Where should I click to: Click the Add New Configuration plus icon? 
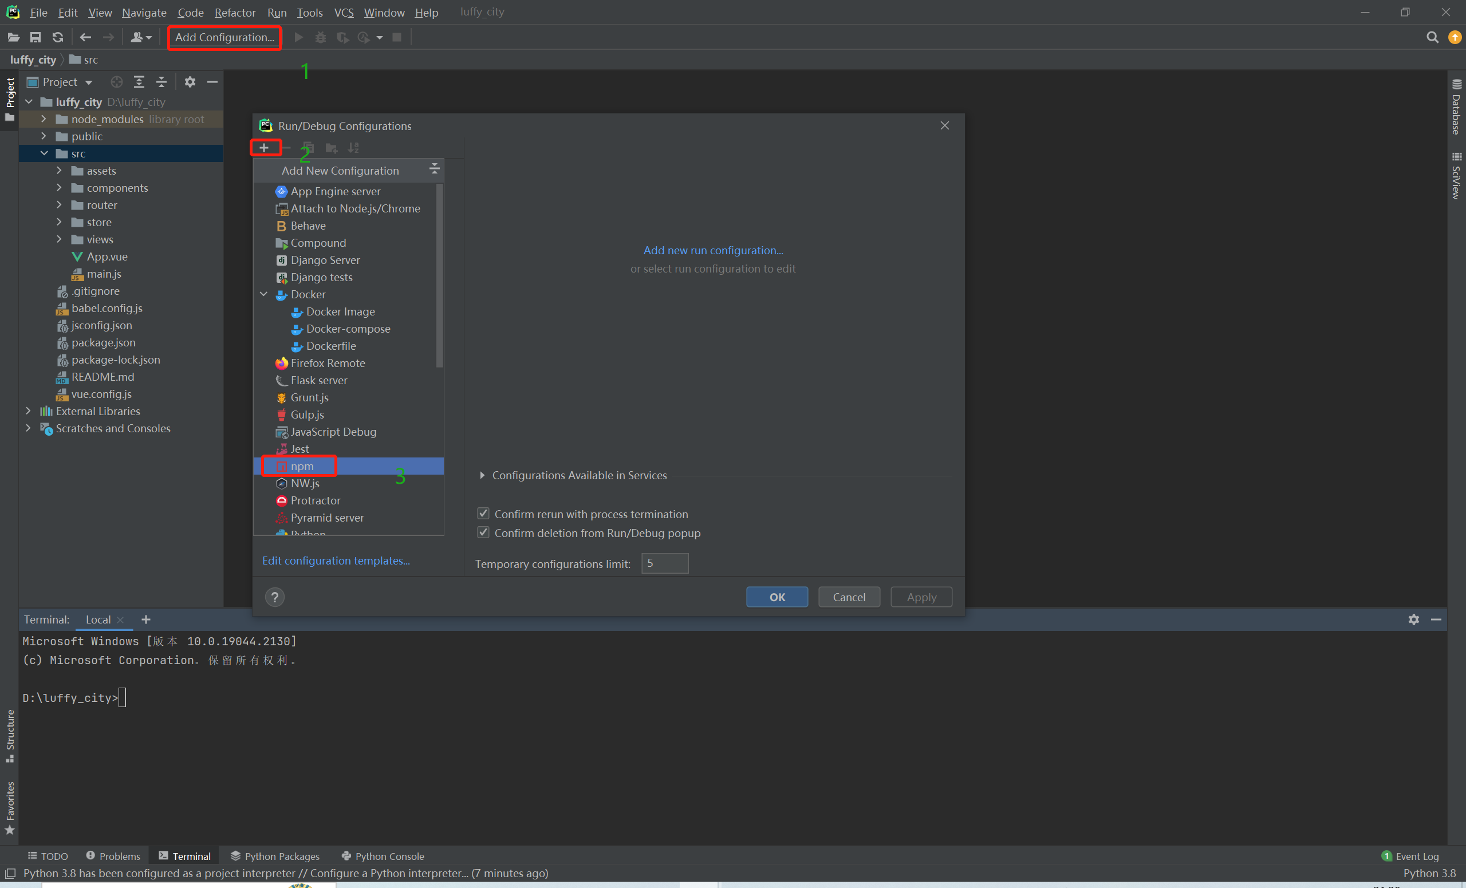click(x=264, y=148)
